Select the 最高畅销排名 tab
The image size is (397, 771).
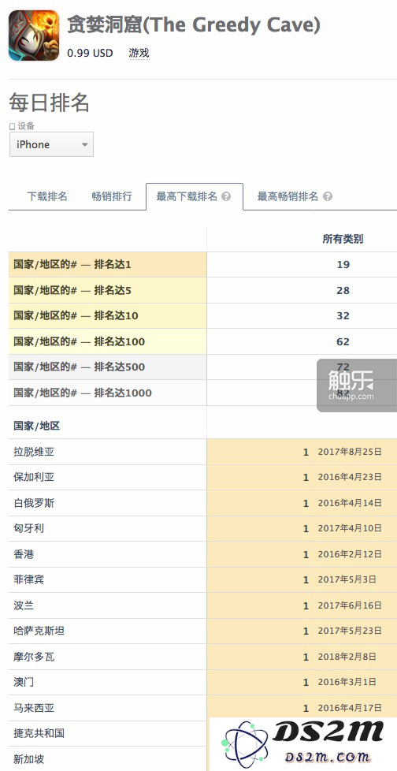click(x=288, y=196)
